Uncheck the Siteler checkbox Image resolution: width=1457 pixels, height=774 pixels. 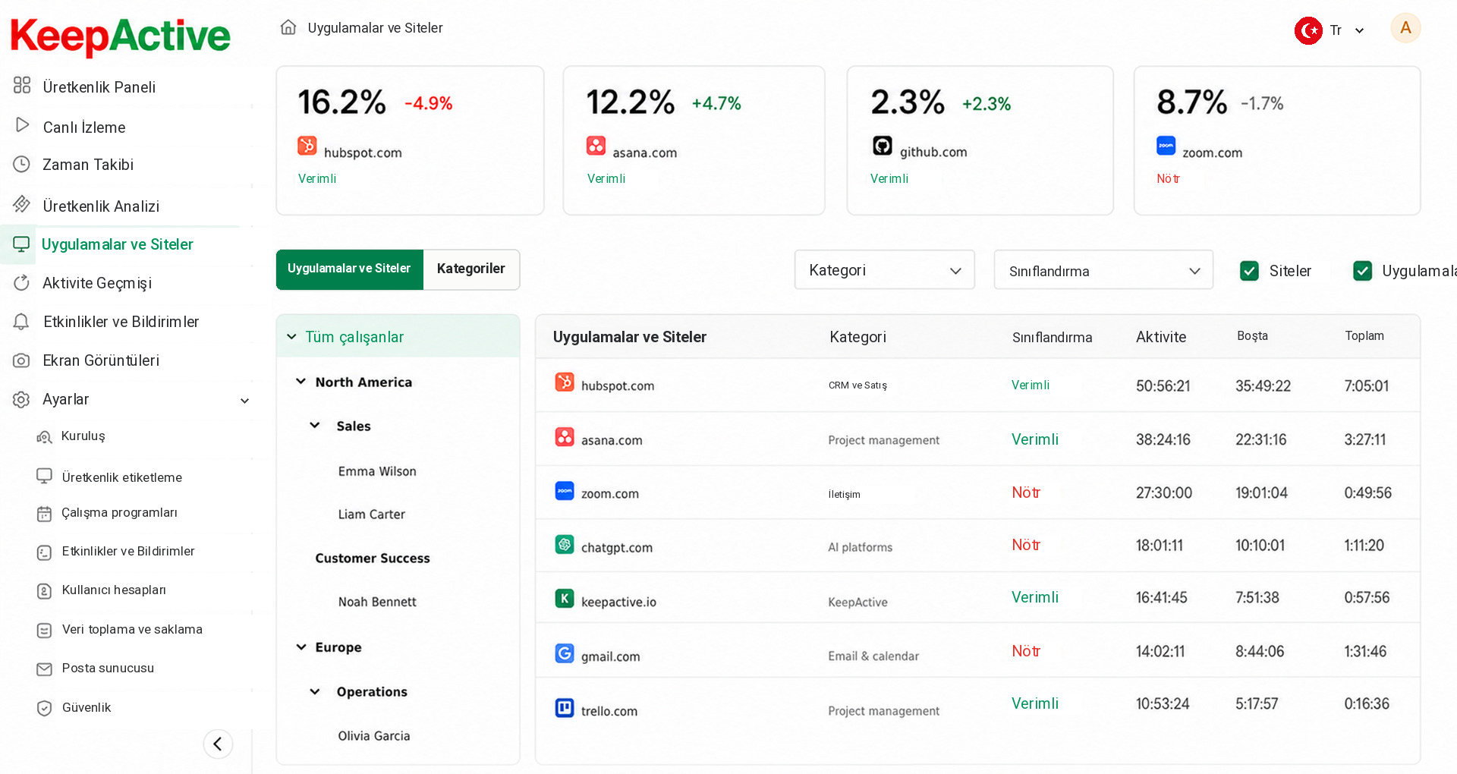pos(1249,271)
